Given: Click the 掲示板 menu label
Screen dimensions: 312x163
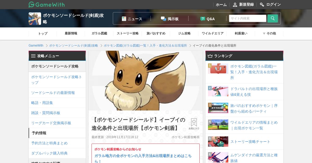Looking at the screenshot, I should 173,19.
